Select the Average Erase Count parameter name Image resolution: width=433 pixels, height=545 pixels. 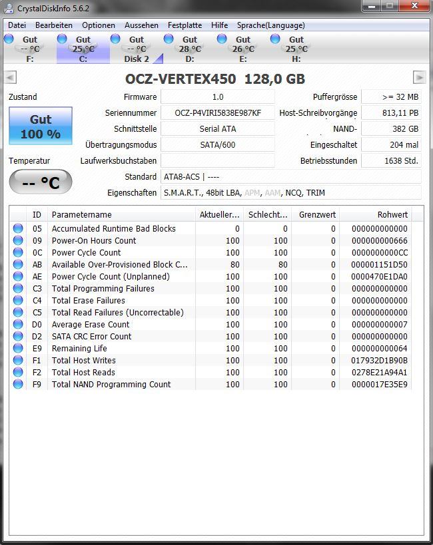pyautogui.click(x=91, y=324)
